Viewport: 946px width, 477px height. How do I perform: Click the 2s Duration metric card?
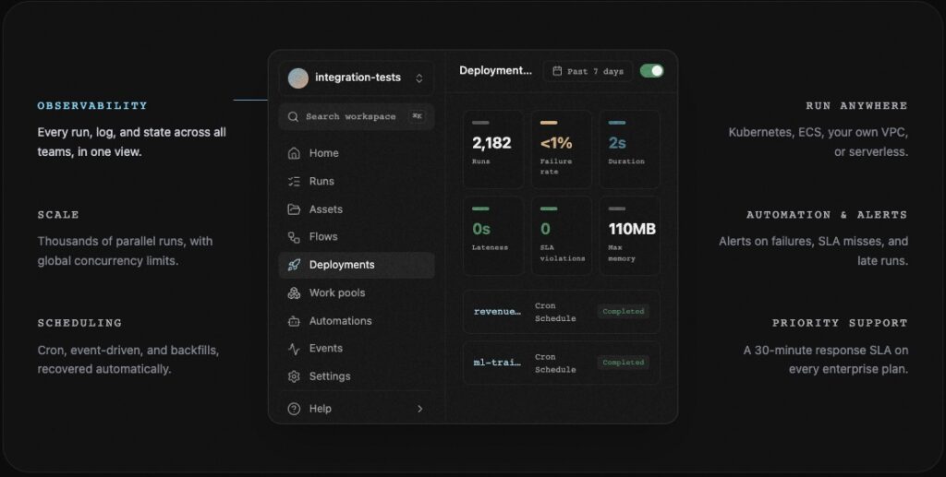tap(629, 149)
